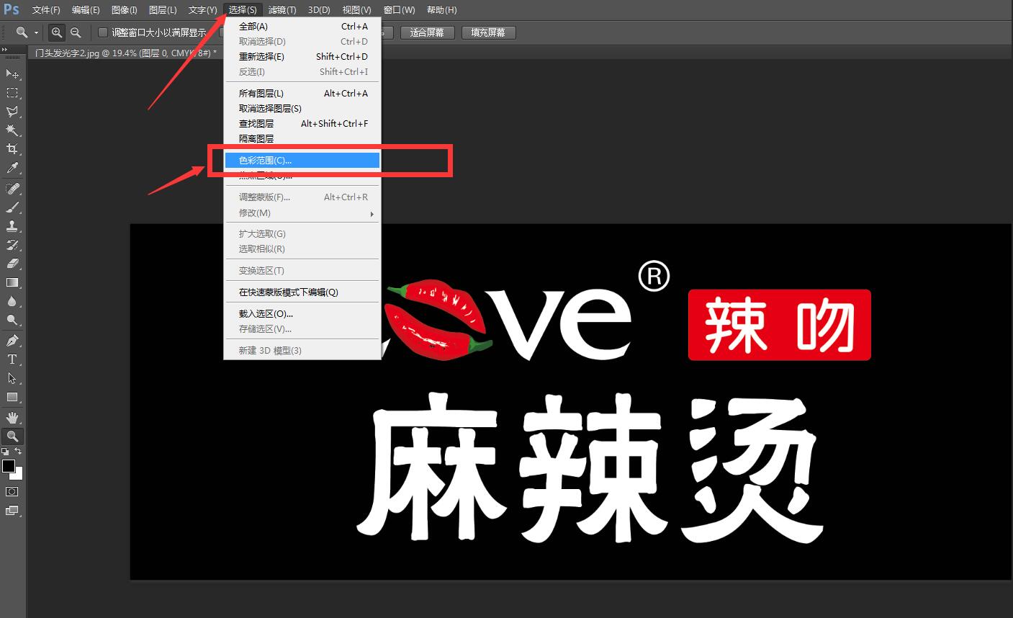Click 适合屏幕 button

pos(427,32)
